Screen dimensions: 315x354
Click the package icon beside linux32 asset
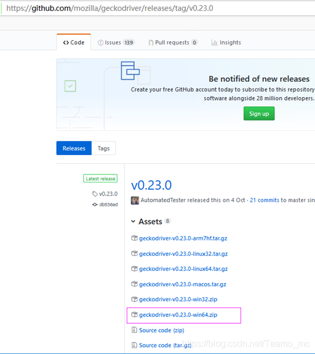tap(134, 253)
